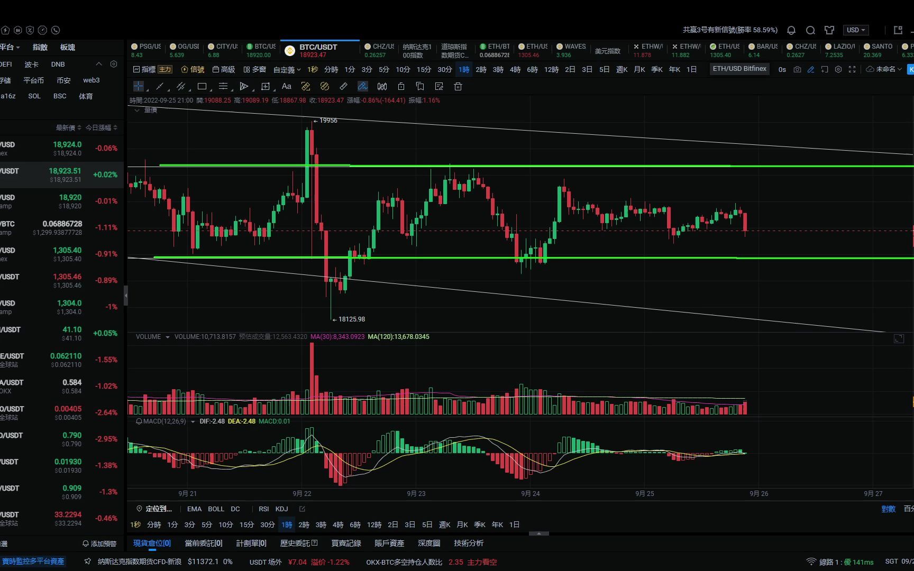Choose the Aa text annotation tool

coord(287,86)
